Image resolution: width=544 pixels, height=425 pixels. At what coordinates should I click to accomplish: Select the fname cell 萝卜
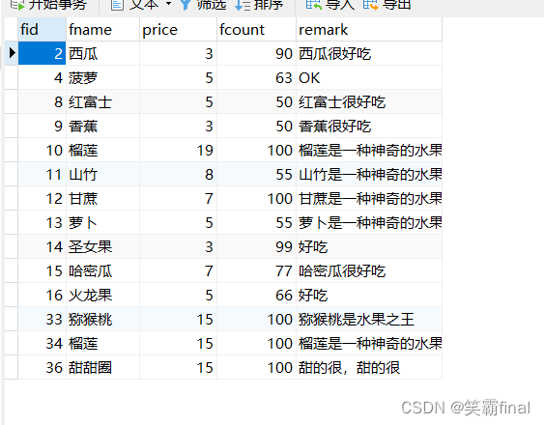pos(102,223)
